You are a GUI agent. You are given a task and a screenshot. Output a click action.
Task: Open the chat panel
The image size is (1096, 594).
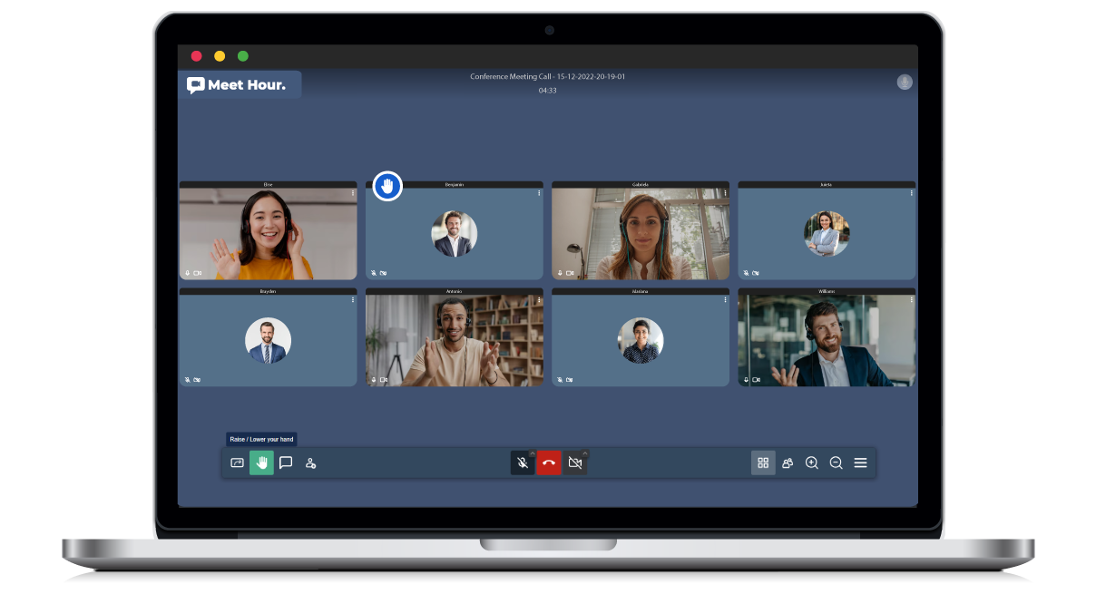pos(286,463)
